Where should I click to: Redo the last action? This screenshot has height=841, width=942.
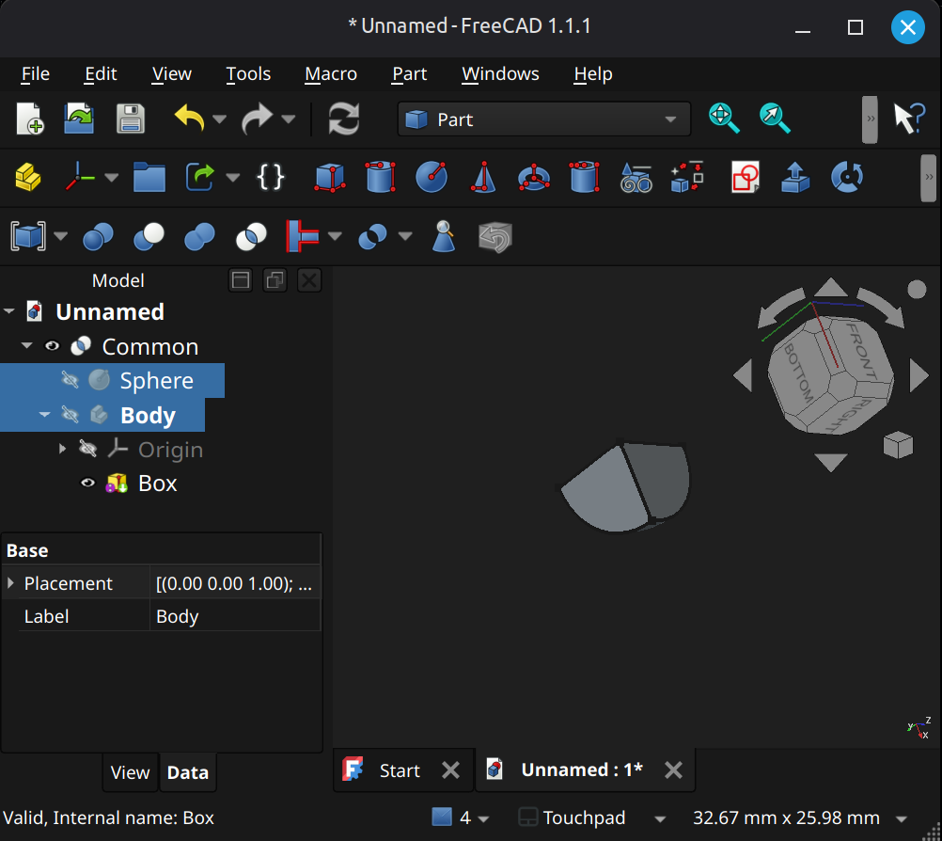click(258, 119)
